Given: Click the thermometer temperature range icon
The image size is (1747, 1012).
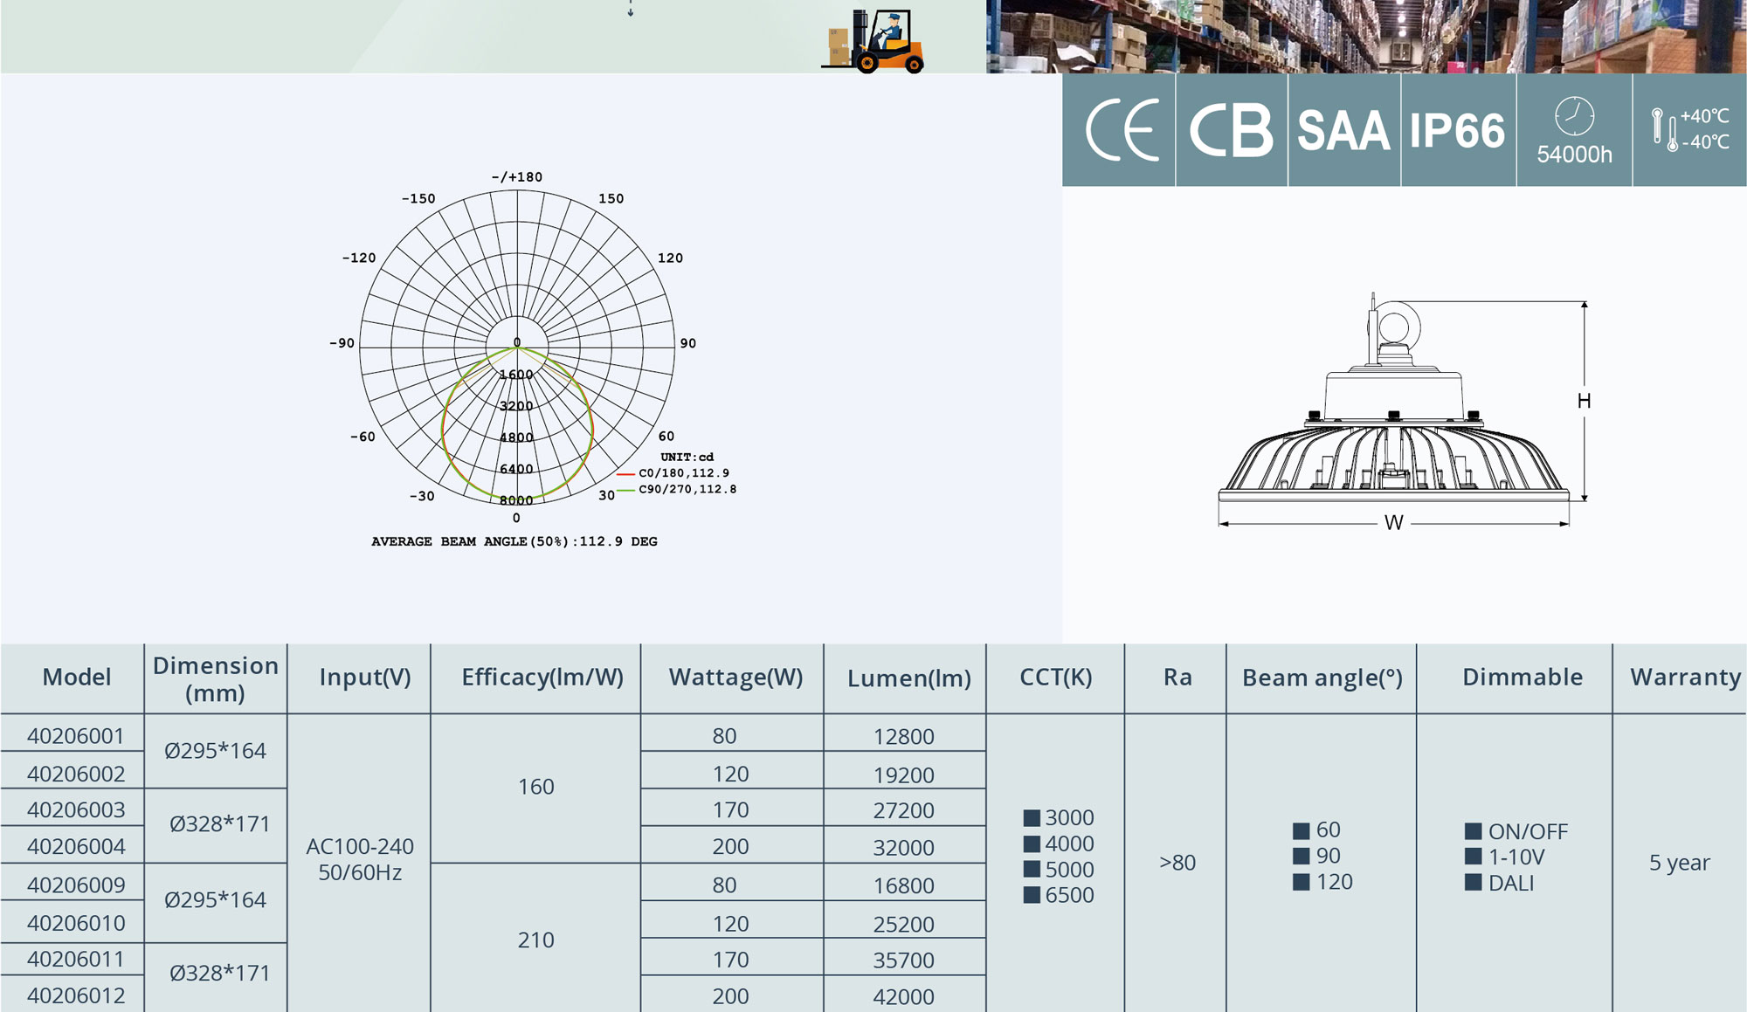Looking at the screenshot, I should (x=1665, y=129).
